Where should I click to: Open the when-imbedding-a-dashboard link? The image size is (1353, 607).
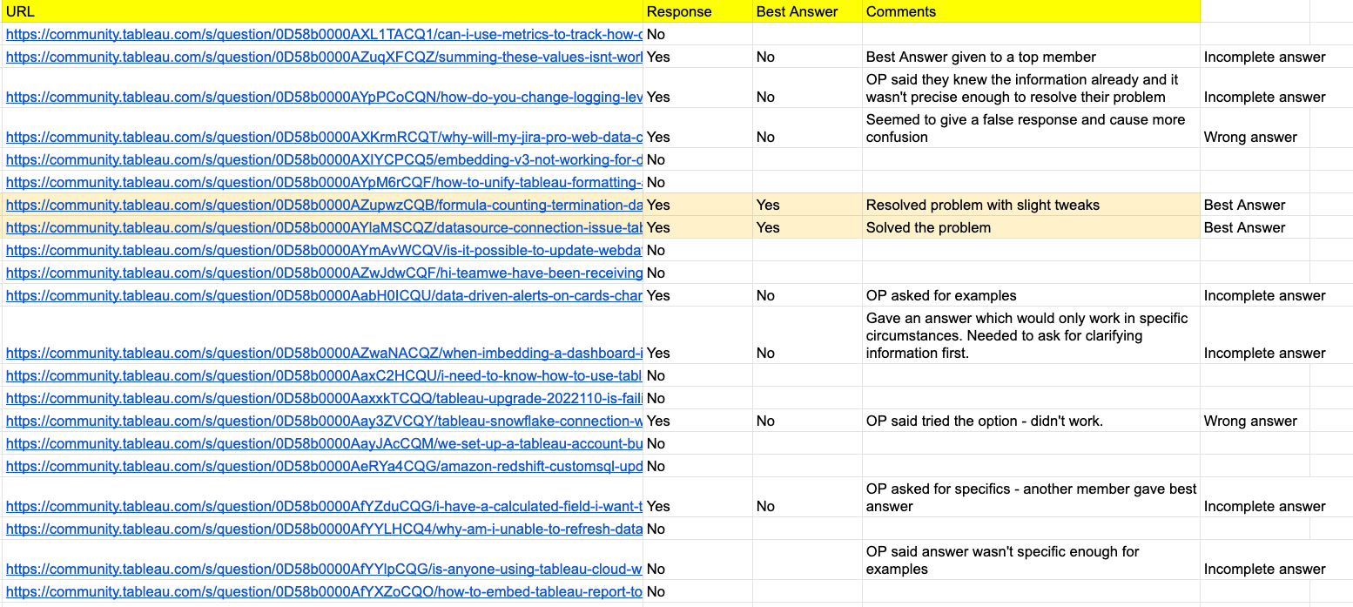pyautogui.click(x=324, y=354)
